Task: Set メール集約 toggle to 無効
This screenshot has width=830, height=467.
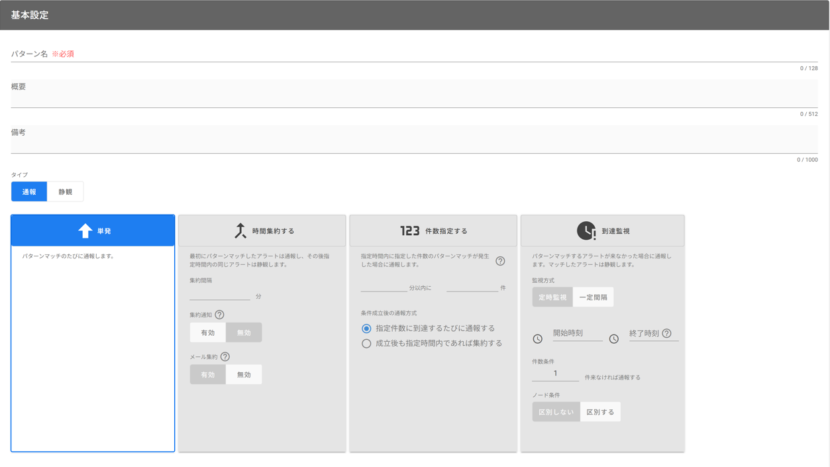Action: [244, 375]
